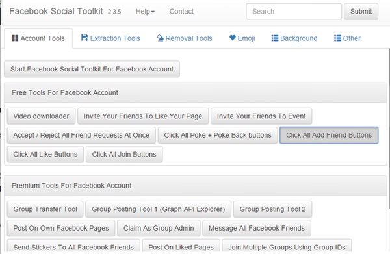The image size is (390, 254).
Task: Click the Premium Tools For Facebook Account heading
Action: (71, 186)
